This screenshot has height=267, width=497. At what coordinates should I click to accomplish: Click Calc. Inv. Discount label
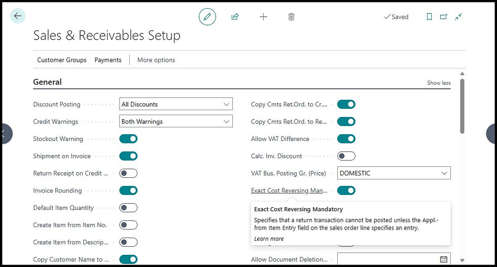pos(276,156)
